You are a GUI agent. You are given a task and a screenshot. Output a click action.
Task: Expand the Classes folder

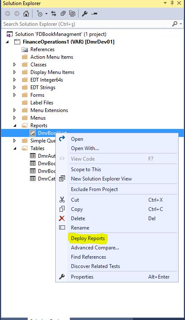[x=14, y=65]
